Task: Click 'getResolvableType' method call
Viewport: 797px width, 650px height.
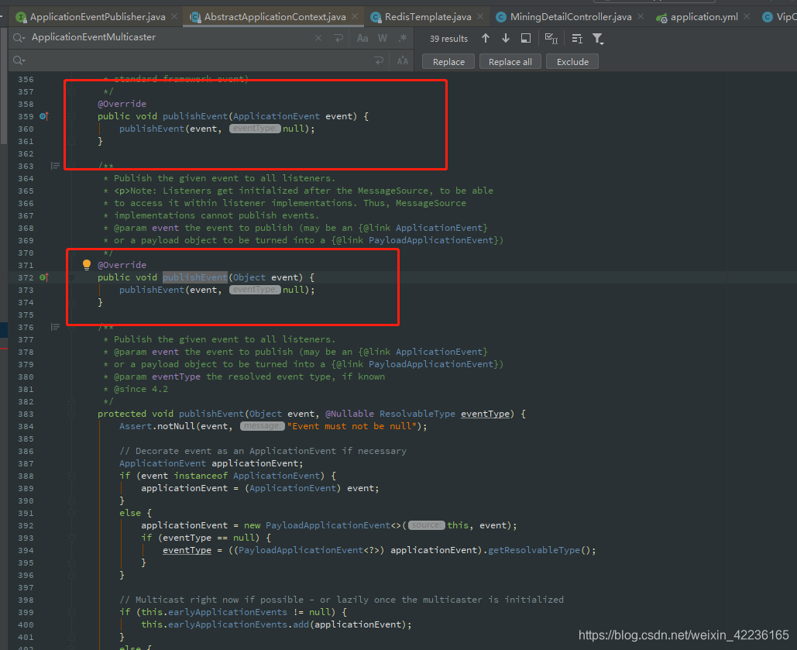Action: point(534,550)
